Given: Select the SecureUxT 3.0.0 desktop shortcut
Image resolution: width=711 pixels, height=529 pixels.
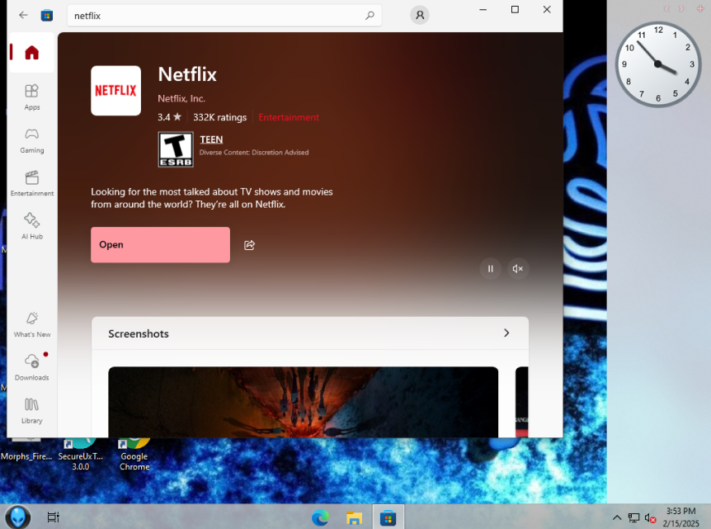Looking at the screenshot, I should coord(80,453).
